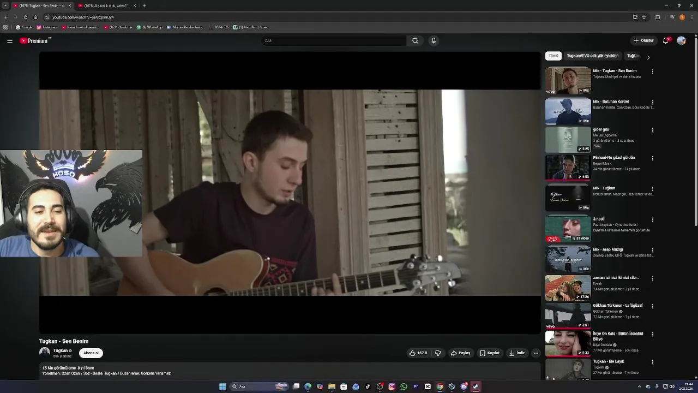
Task: Open a new browser tab with plus
Action: pyautogui.click(x=144, y=5)
